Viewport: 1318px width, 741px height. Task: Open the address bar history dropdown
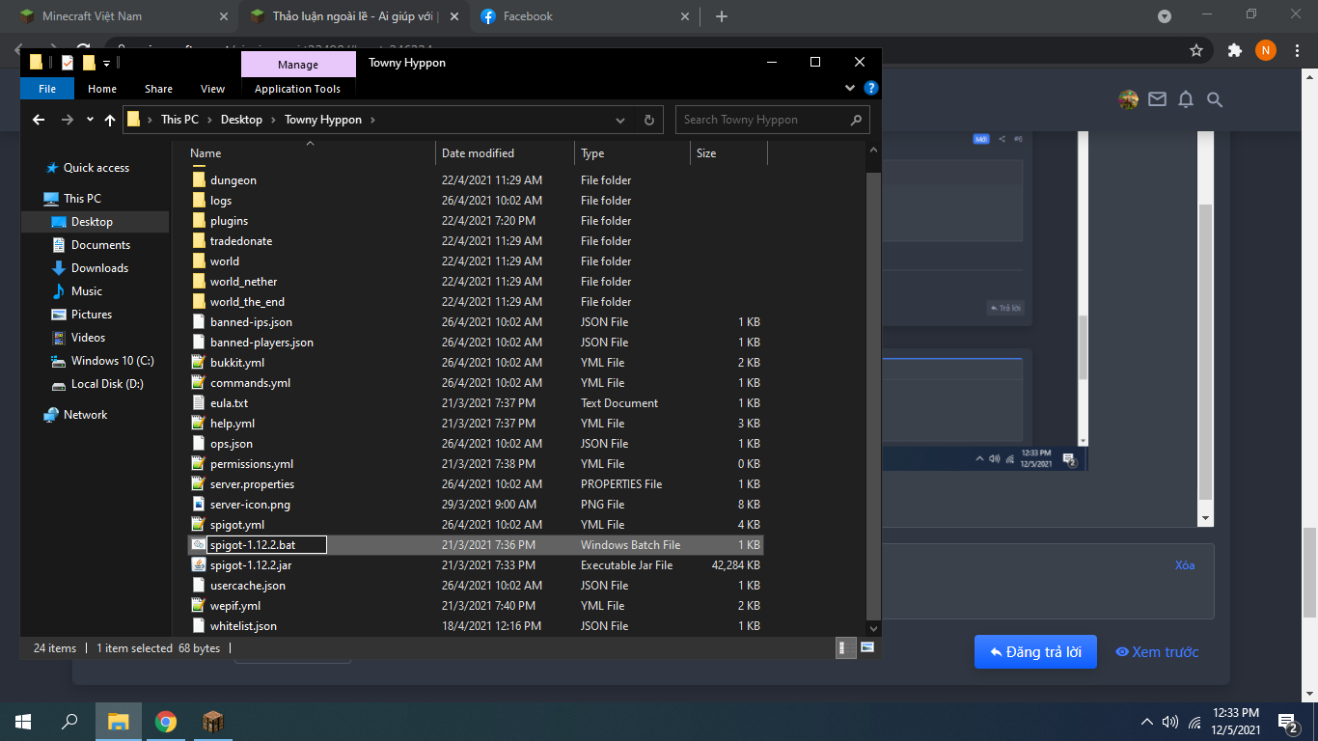pos(620,120)
